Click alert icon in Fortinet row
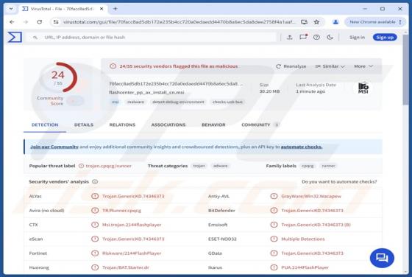Viewport: 412px width, 277px height. point(95,253)
